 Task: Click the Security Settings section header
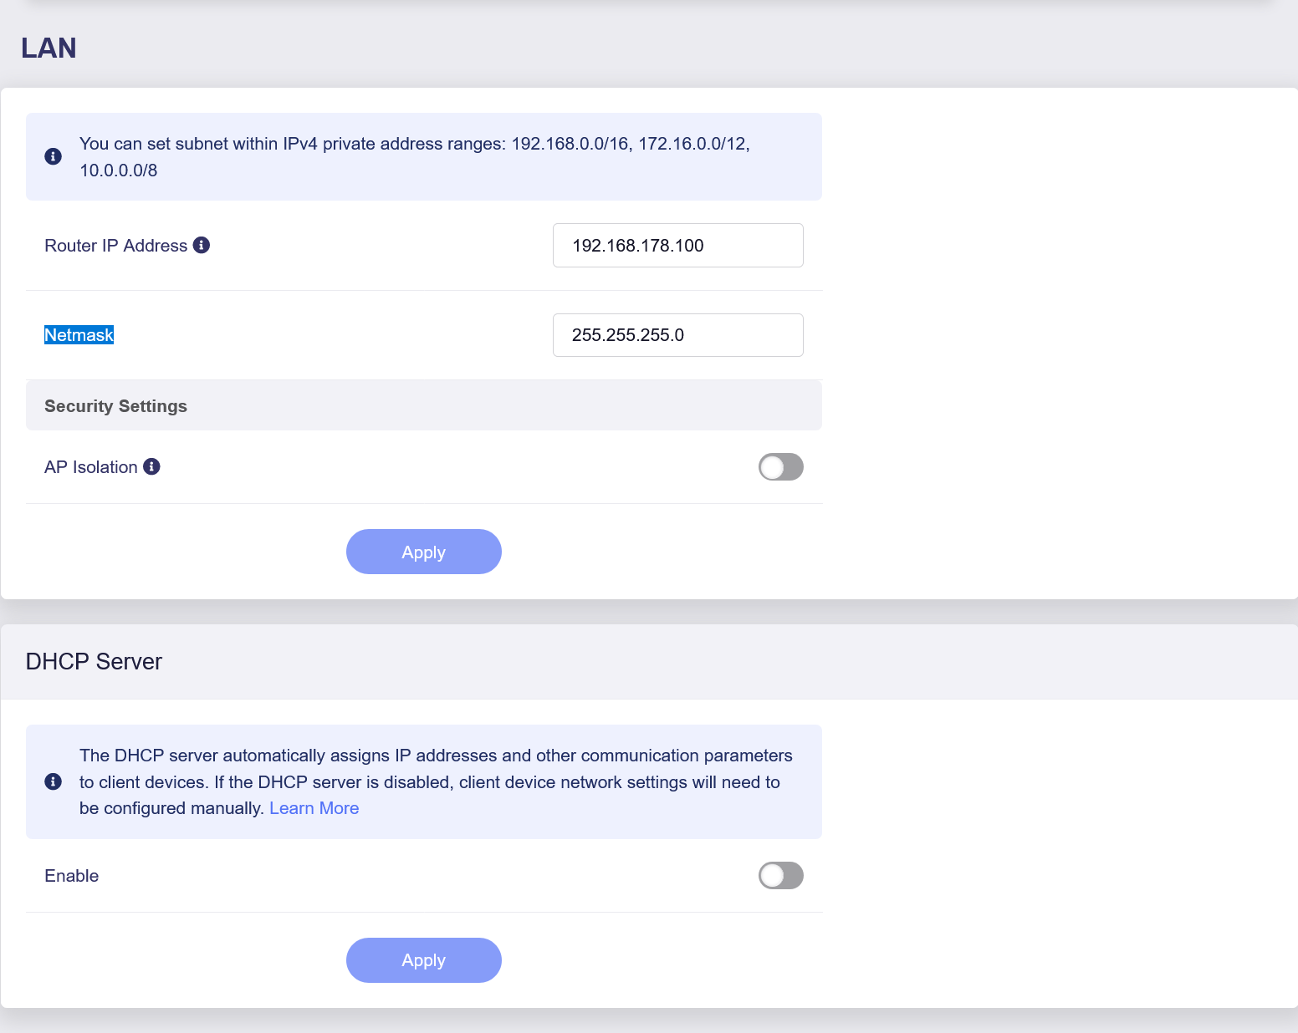point(115,406)
